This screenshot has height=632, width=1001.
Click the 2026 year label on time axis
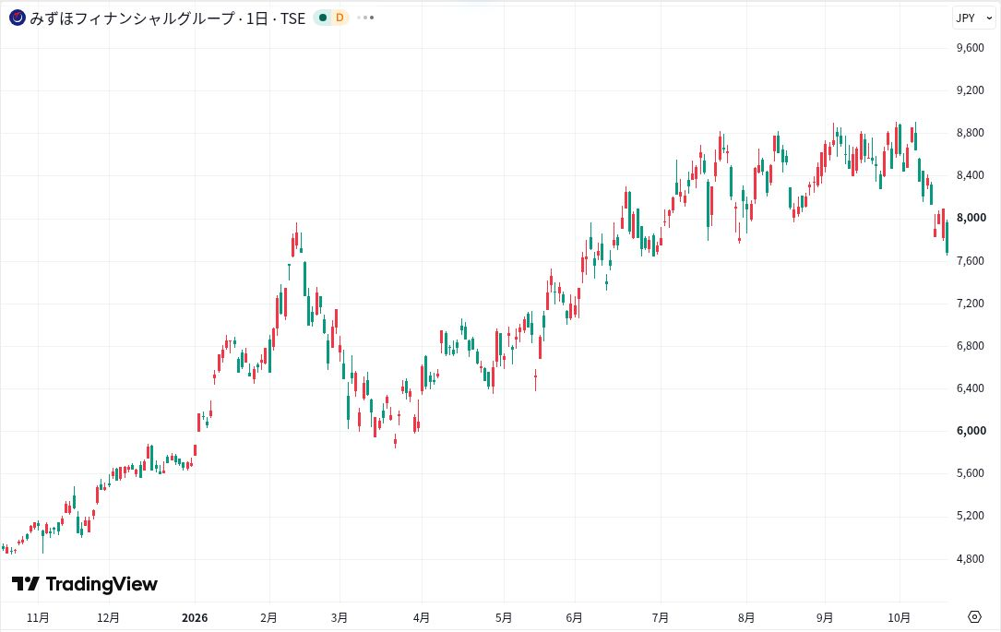(x=195, y=618)
